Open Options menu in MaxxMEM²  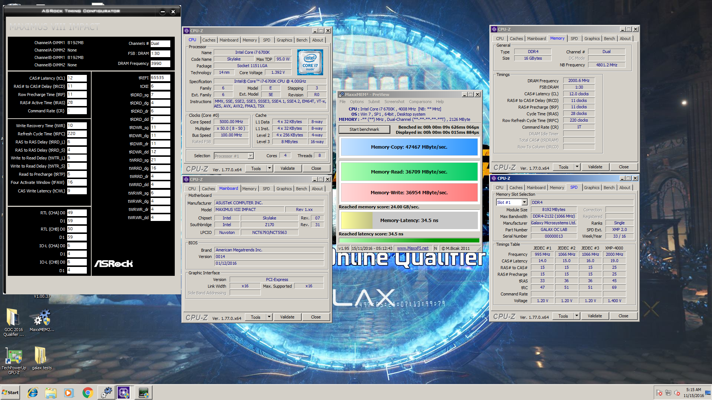coord(357,102)
